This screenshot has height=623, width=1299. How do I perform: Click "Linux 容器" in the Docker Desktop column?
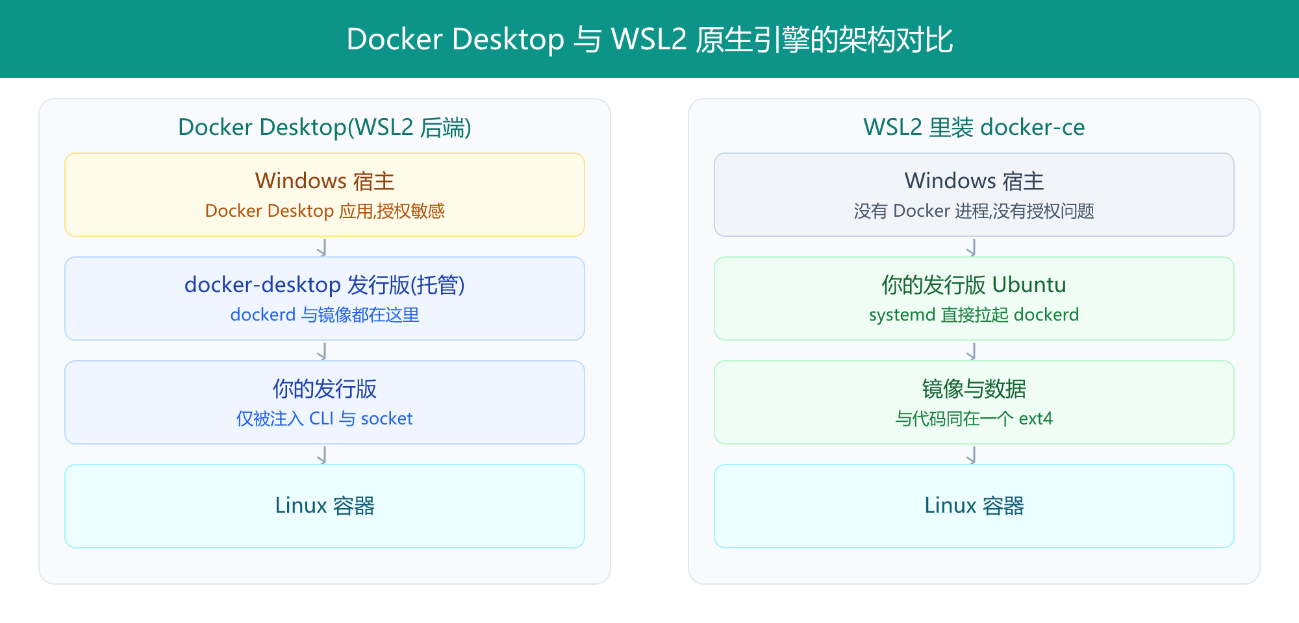[x=325, y=506]
